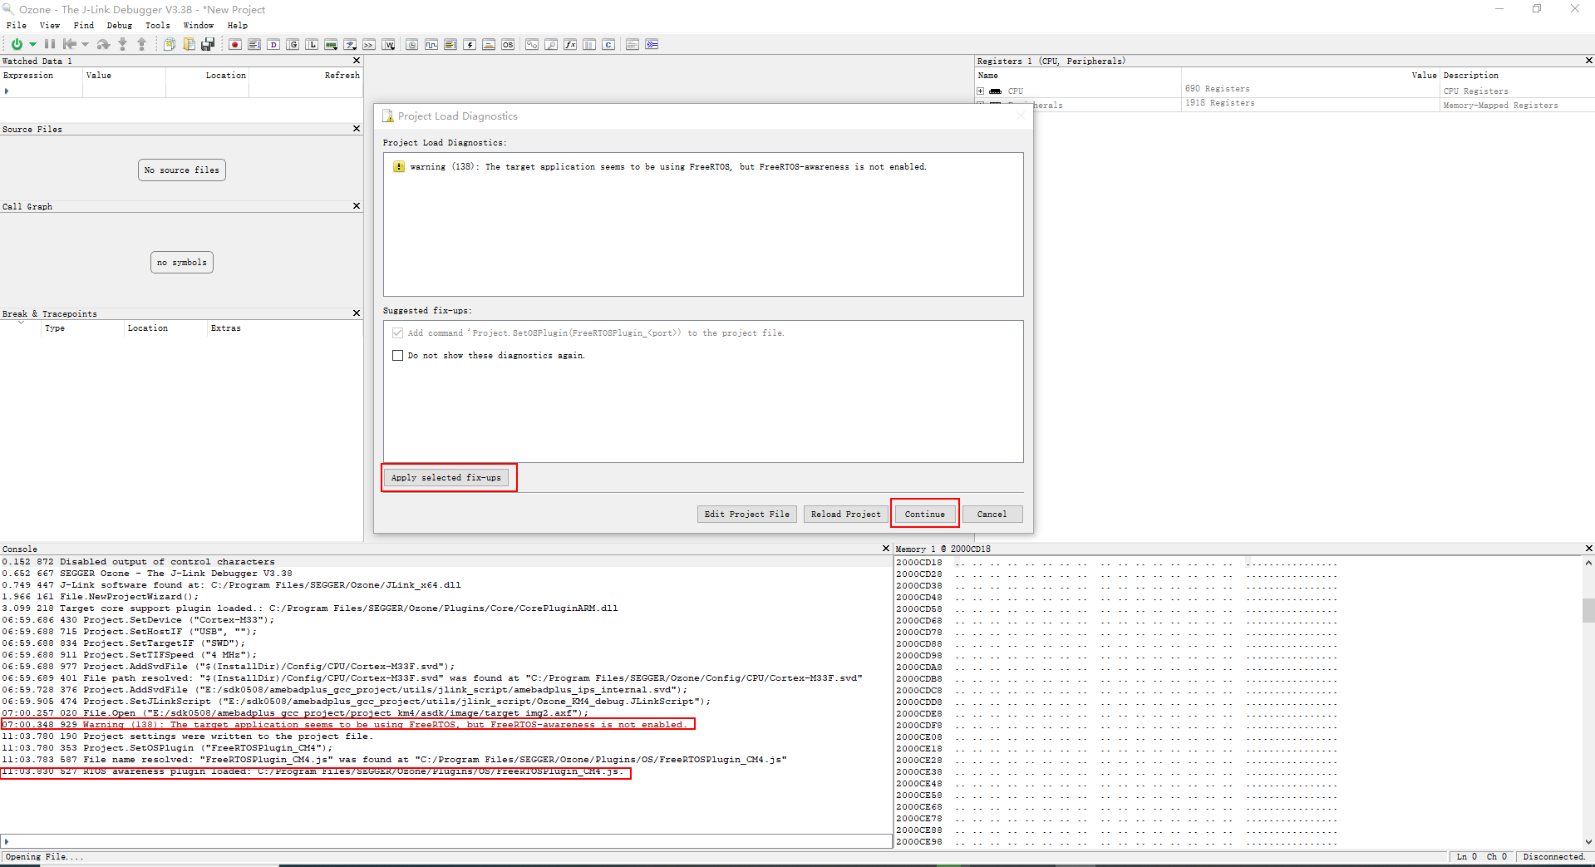Click the 'OS' RTOS window toolbar icon
The height and width of the screenshot is (867, 1595).
pos(508,44)
